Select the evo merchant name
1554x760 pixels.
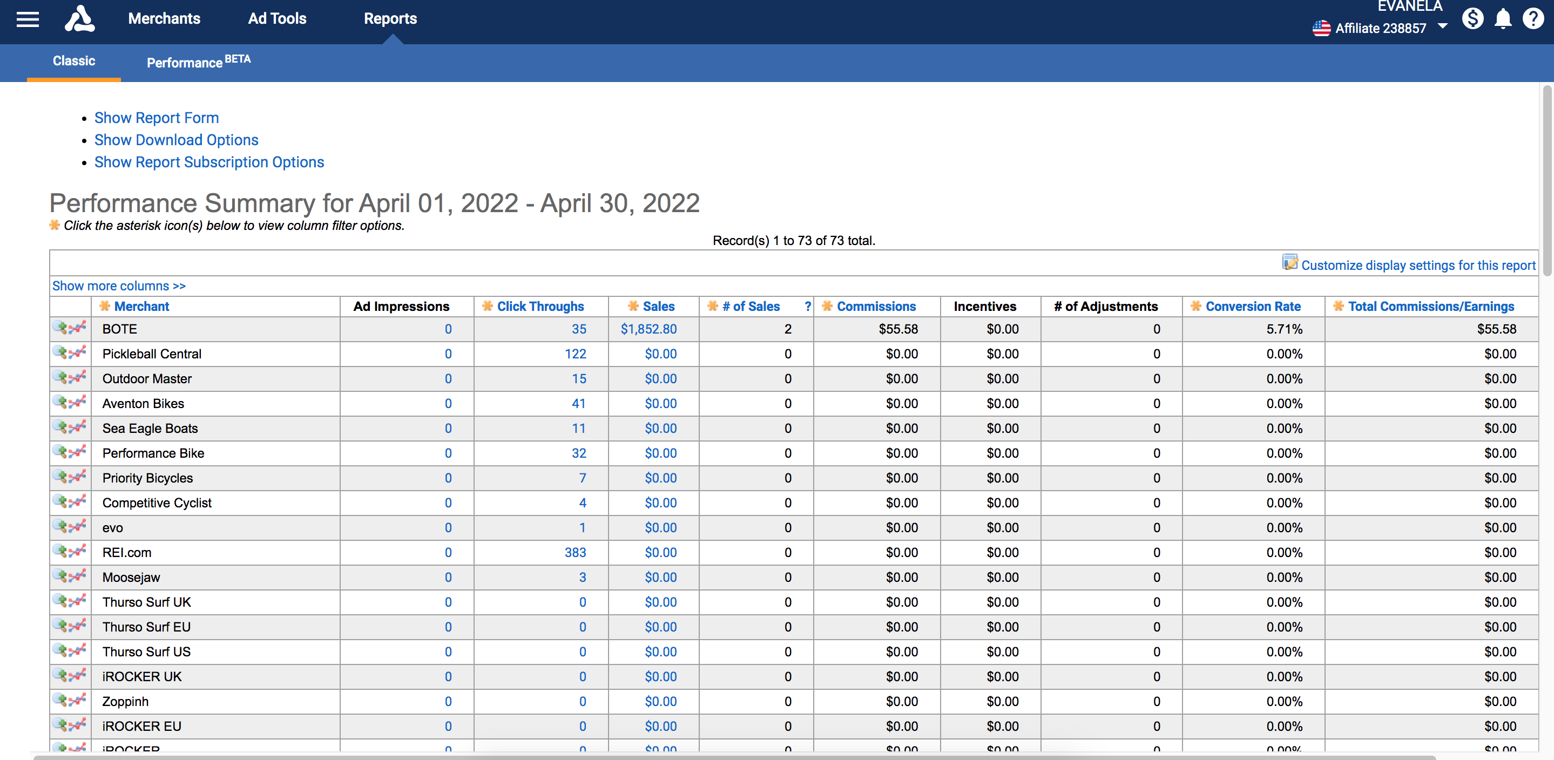tap(113, 528)
